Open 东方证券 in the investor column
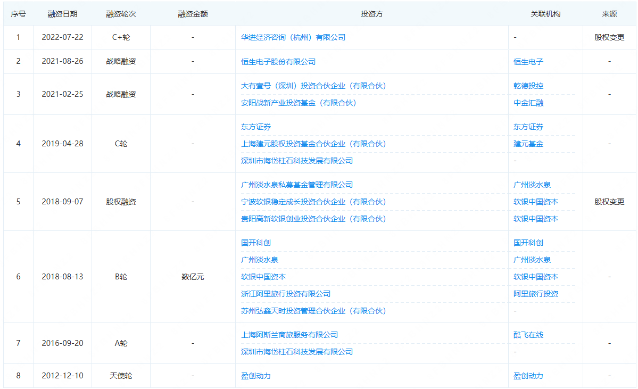 coord(256,127)
